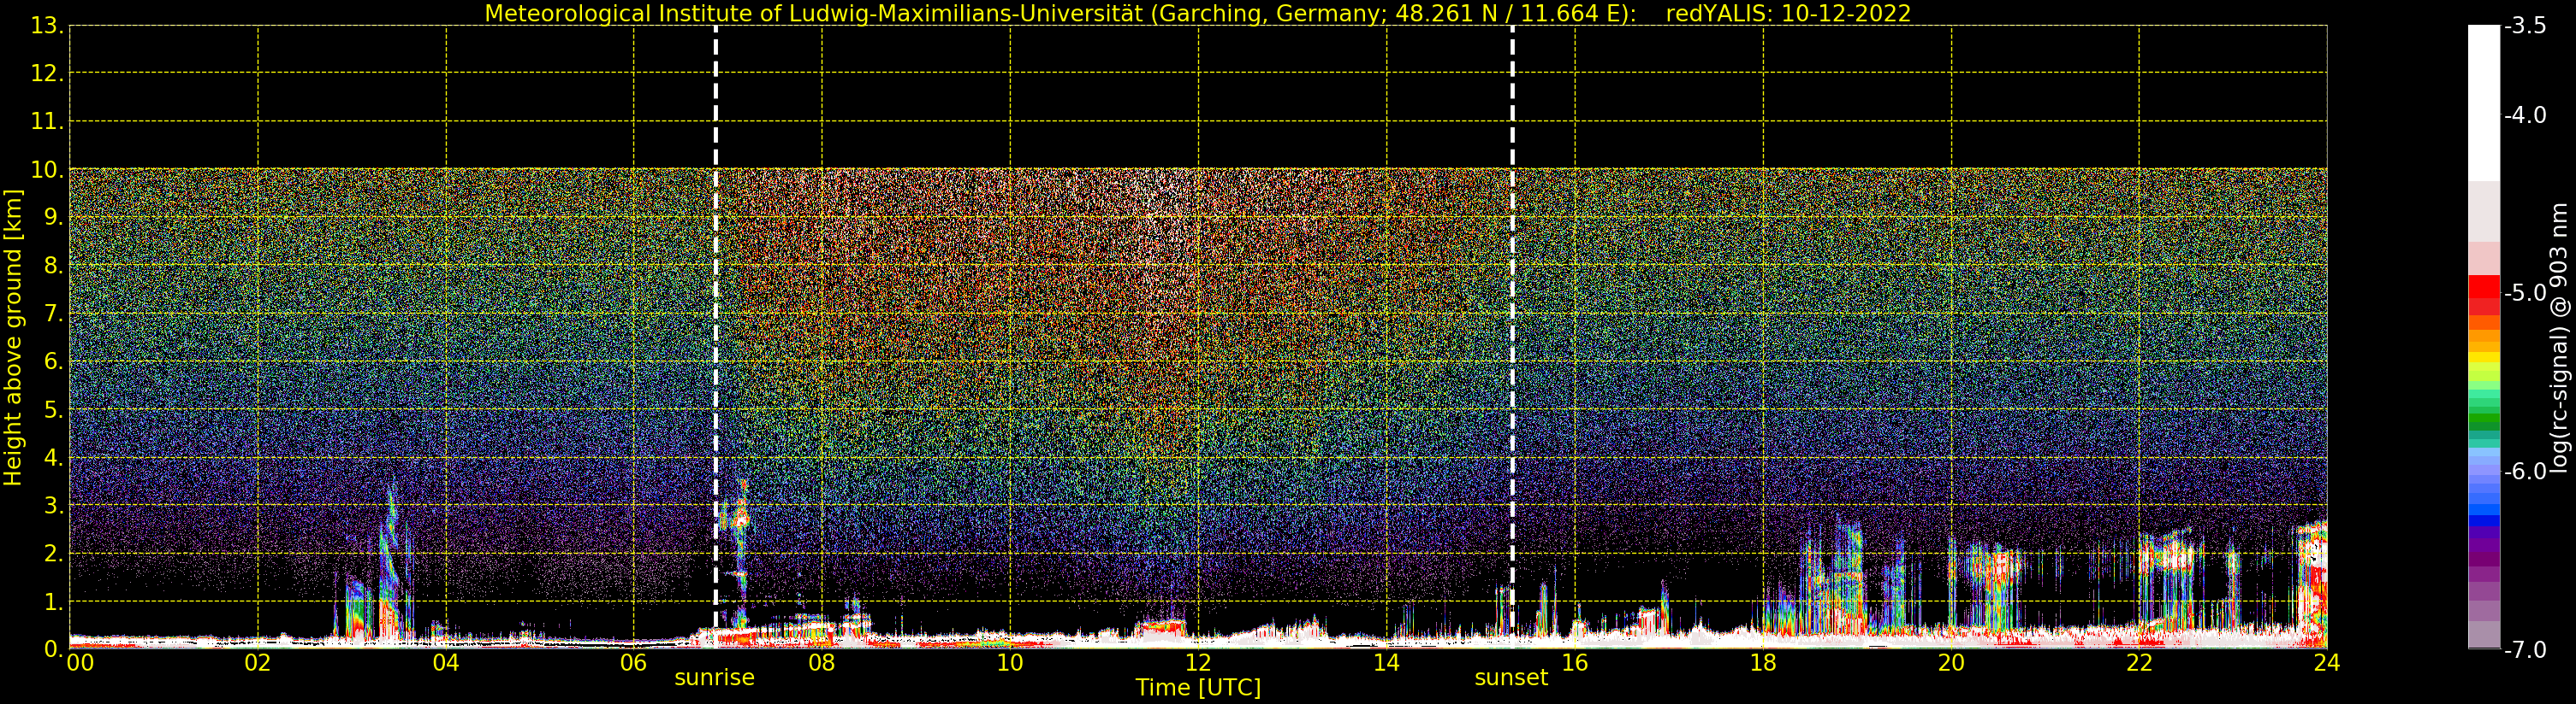
Task: Click the 12 km height tick label
Action: pos(46,73)
